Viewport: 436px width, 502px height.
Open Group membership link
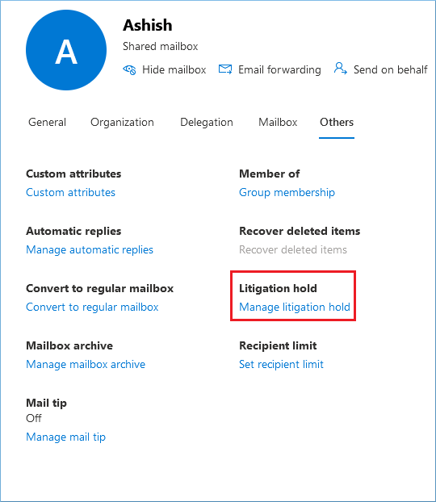(287, 192)
